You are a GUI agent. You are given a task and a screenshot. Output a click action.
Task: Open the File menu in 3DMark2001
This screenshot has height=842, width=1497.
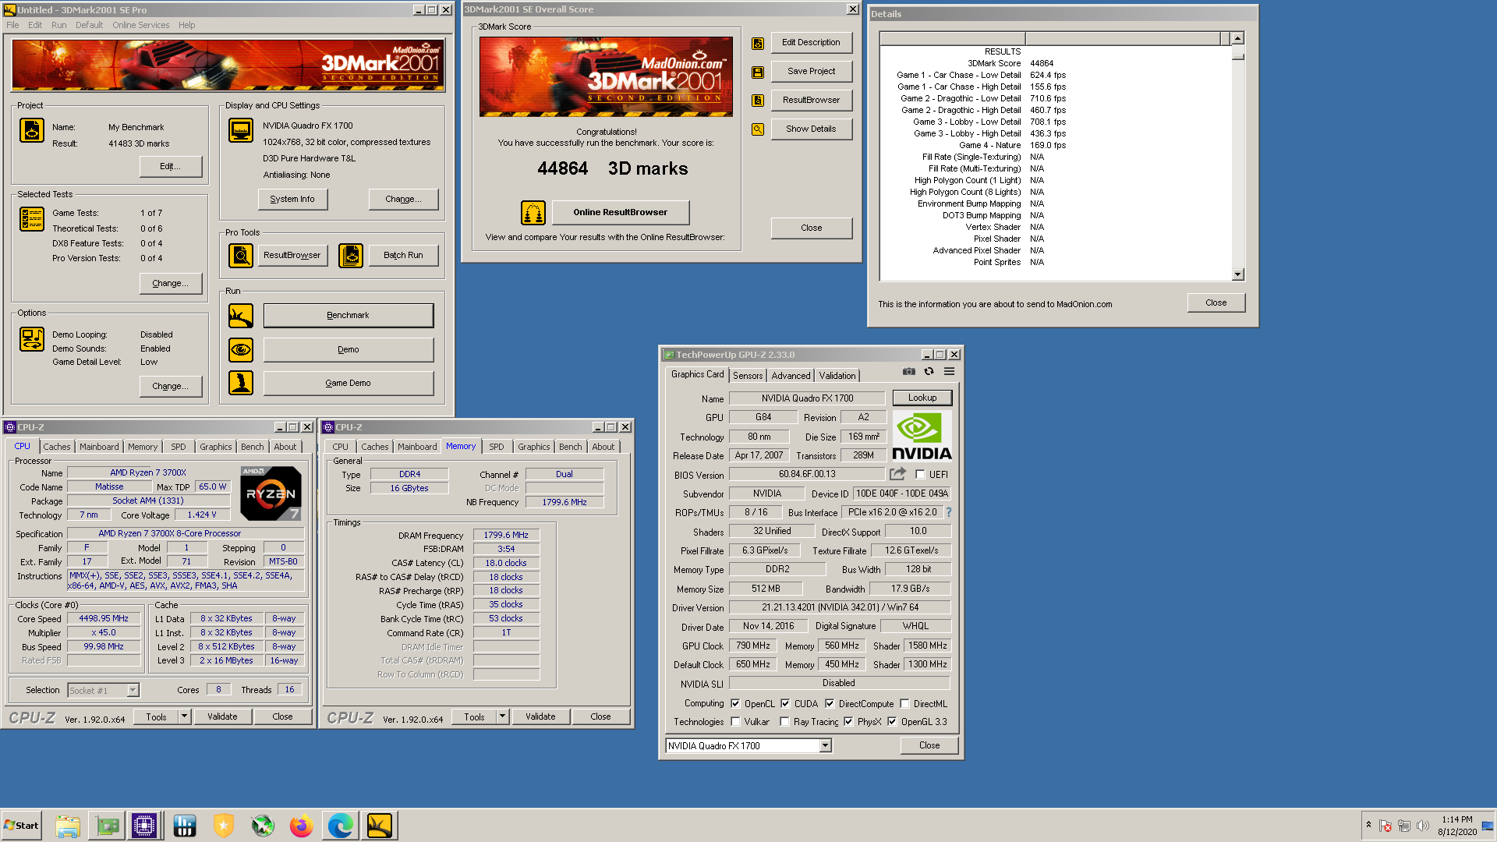[x=12, y=25]
